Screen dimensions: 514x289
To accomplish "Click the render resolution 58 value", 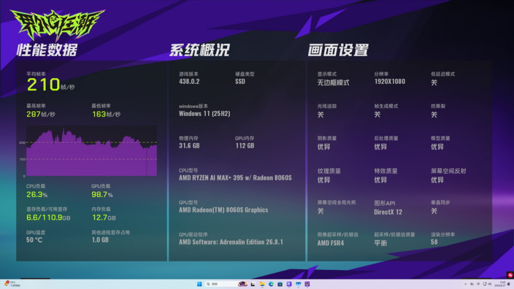I will [434, 242].
